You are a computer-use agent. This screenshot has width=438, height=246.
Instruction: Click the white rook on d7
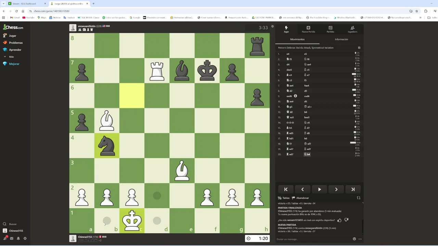click(157, 70)
